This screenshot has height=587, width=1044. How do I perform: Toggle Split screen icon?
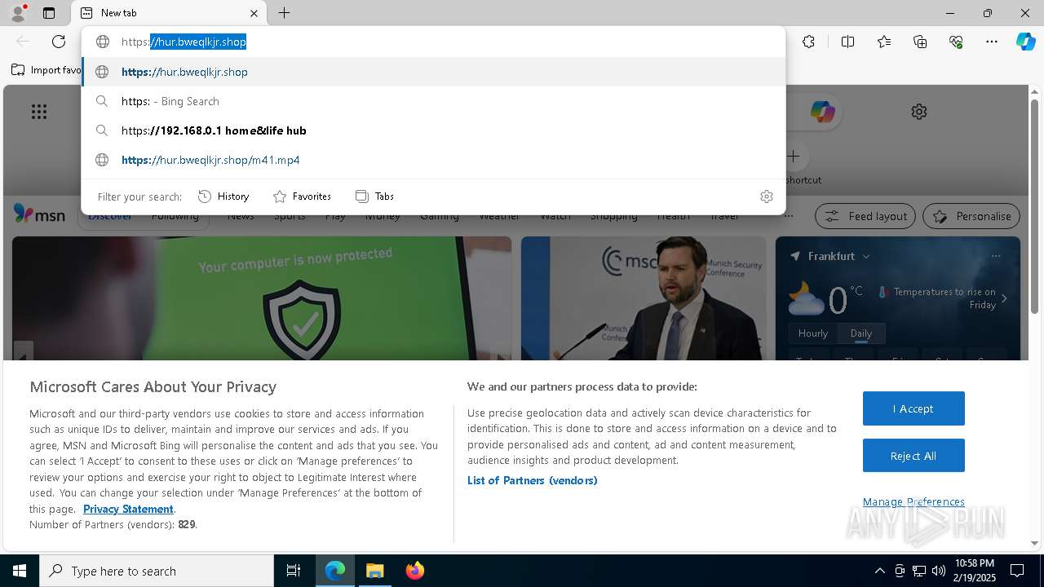[x=847, y=42]
